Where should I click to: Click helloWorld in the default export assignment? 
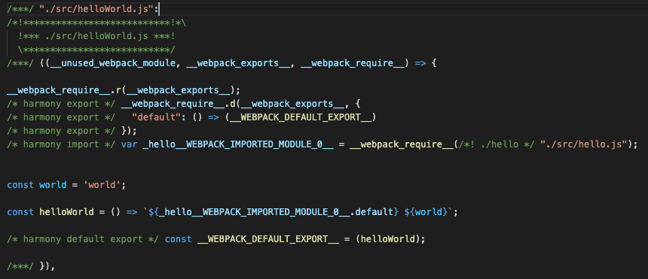click(x=388, y=239)
